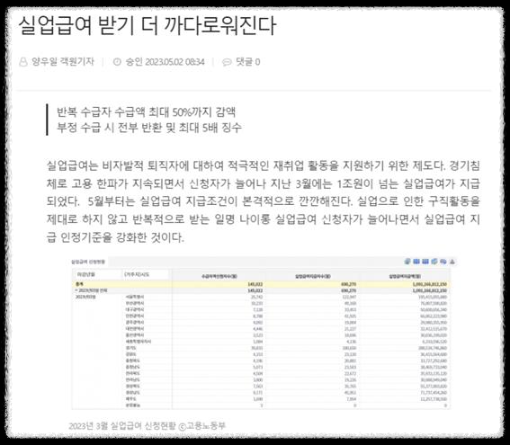Click paragraph line starting 되었다. 5월부터는 실업급여
Screen dimensions: 510x445
coord(264,201)
